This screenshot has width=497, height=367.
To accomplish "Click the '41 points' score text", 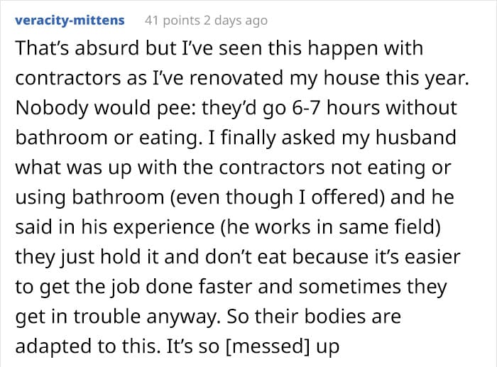I will pyautogui.click(x=173, y=21).
